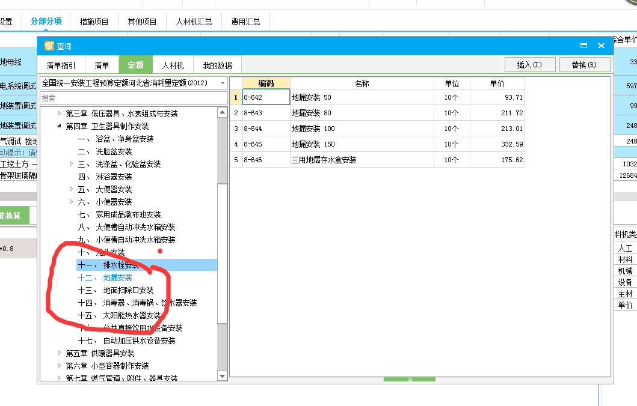Click the 查询 dialog logo icon
This screenshot has width=637, height=406.
click(49, 46)
